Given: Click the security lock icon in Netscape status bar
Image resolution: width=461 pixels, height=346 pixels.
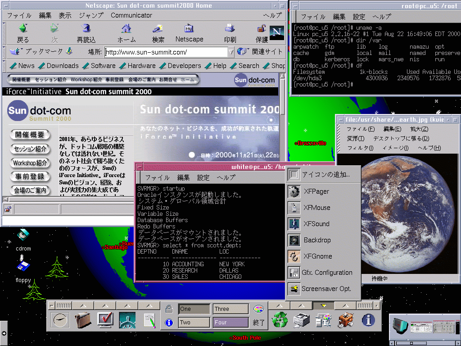Looking at the screenshot, I should (x=8, y=209).
